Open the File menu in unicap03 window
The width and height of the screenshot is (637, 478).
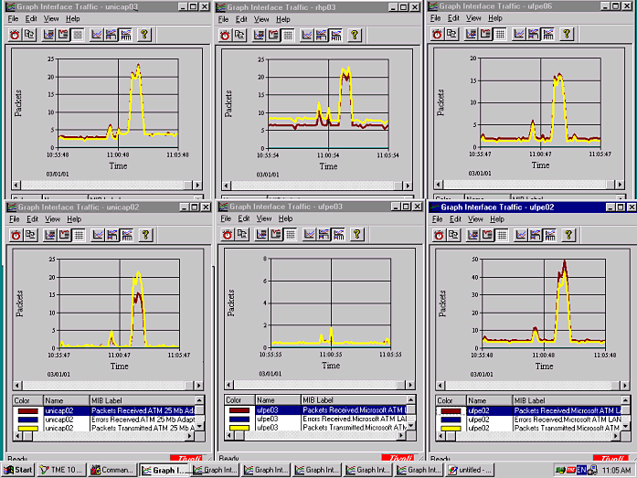14,18
